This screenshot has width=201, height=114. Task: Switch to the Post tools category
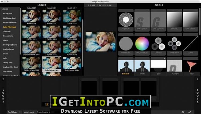pos(191,67)
